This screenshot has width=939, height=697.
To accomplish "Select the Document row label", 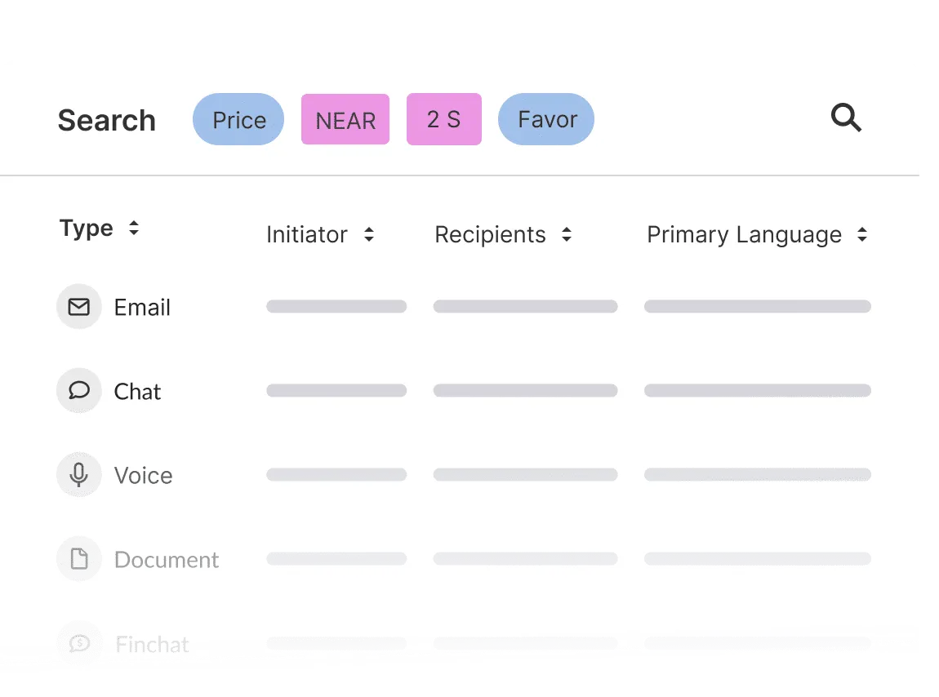I will click(x=167, y=560).
